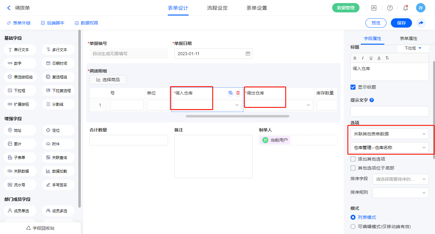Viewport: 435px width, 234px height.
Task: Click the blue share arrow icon
Action: tap(421, 23)
